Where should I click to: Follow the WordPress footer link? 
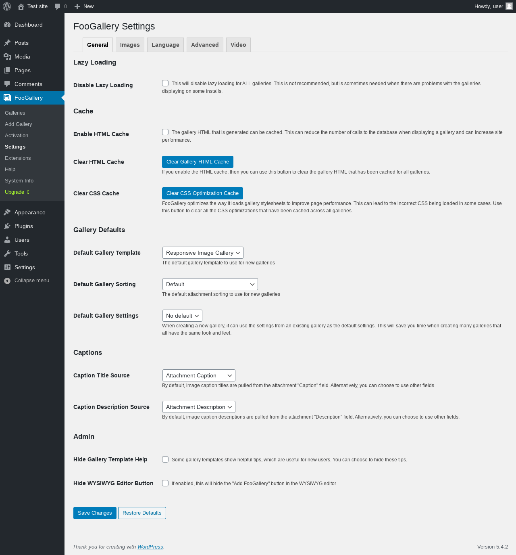(150, 547)
